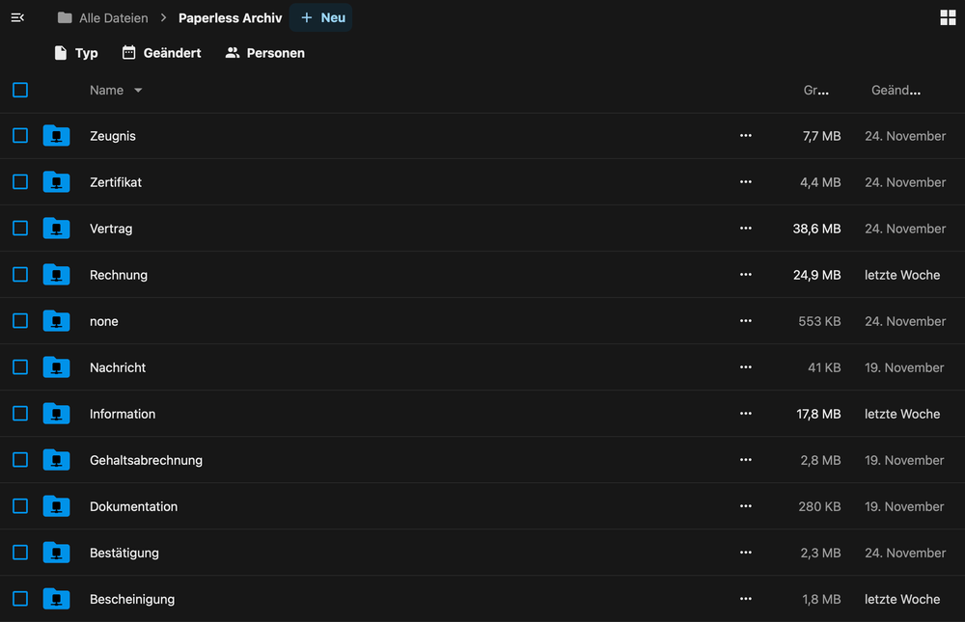Open the none folder by name
The image size is (965, 622).
click(104, 321)
